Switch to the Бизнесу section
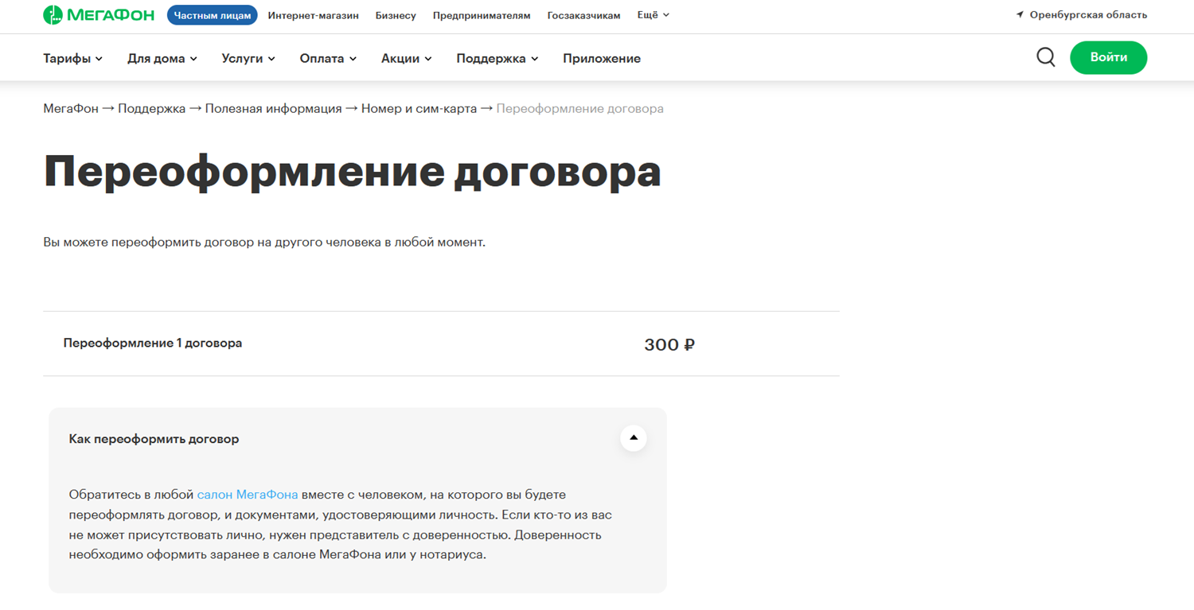 396,15
